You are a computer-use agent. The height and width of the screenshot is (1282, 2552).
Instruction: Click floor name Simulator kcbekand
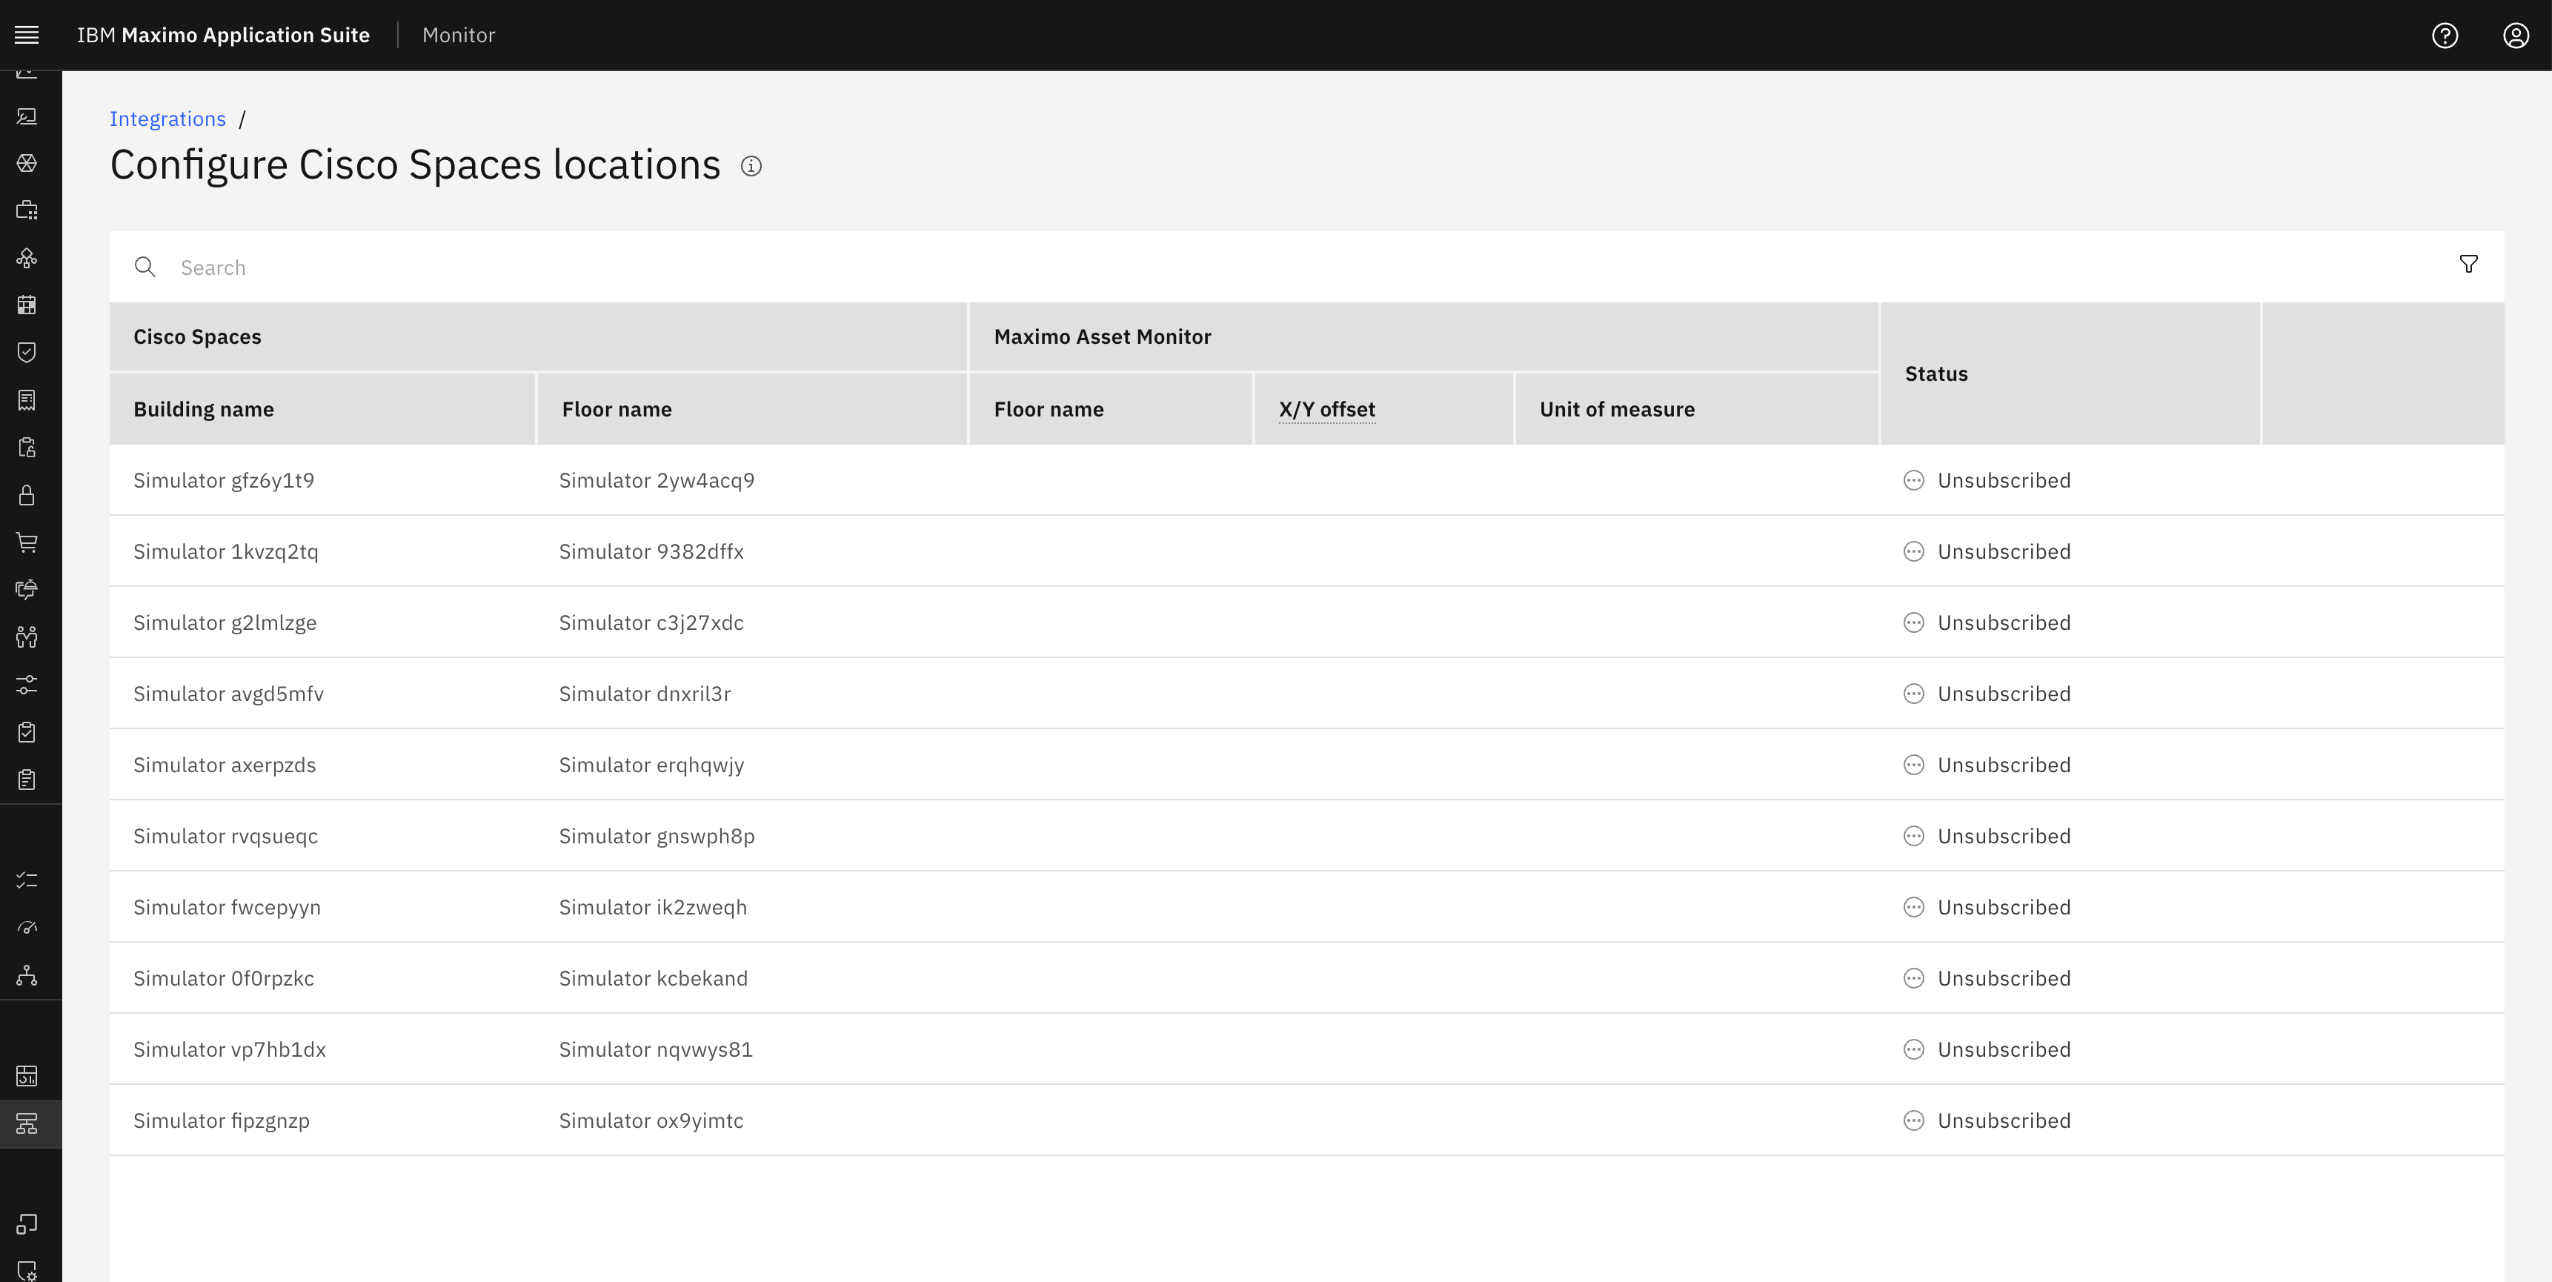pos(653,979)
